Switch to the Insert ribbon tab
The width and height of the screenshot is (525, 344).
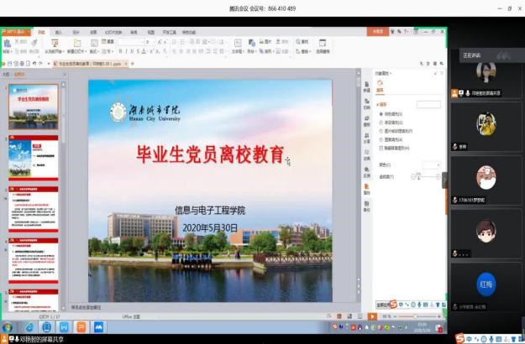(58, 31)
